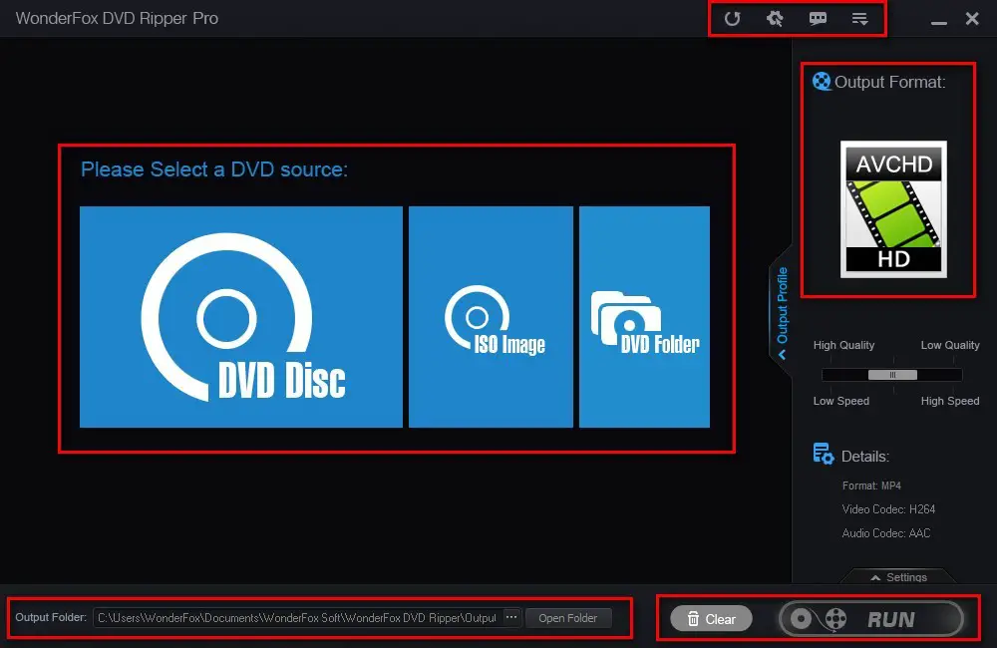Click the "High Quality" slider label

pyautogui.click(x=843, y=345)
